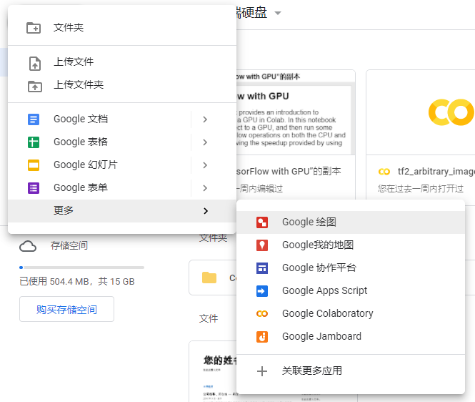Choose Google 绘图 in submenu
This screenshot has width=475, height=402.
351,222
